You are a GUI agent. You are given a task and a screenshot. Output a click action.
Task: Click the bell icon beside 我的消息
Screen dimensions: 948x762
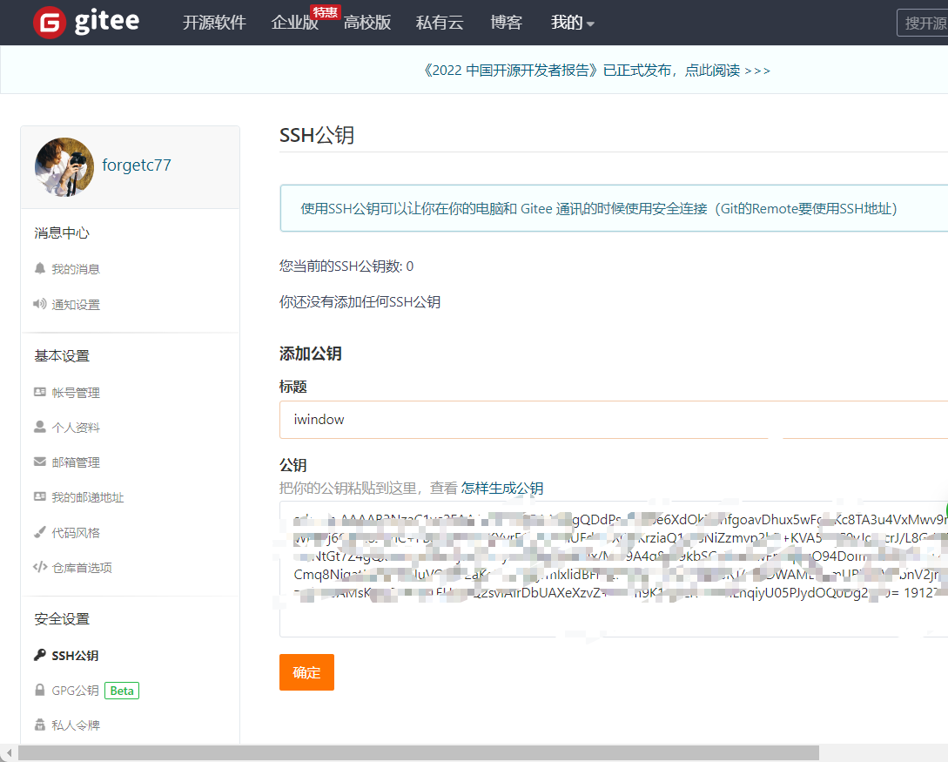point(40,268)
